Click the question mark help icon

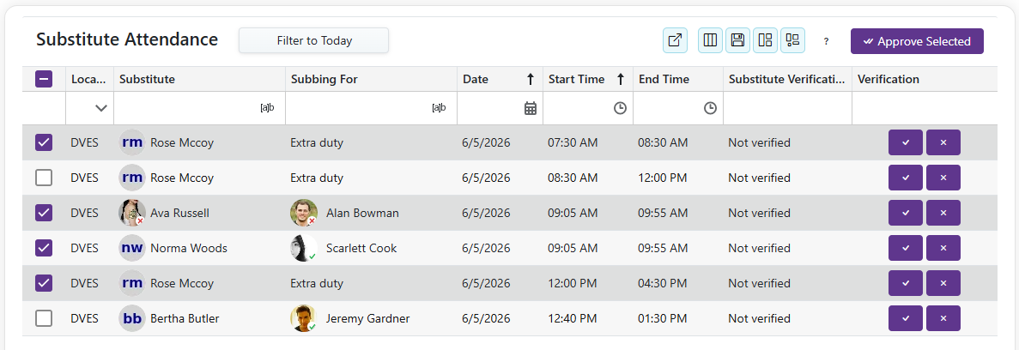coord(826,41)
